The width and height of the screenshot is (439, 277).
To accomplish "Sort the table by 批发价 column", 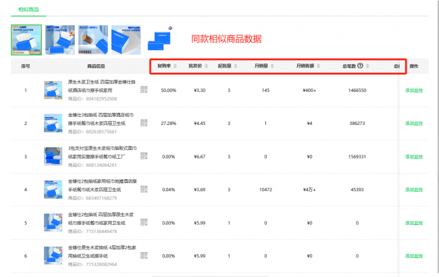I will (207, 66).
